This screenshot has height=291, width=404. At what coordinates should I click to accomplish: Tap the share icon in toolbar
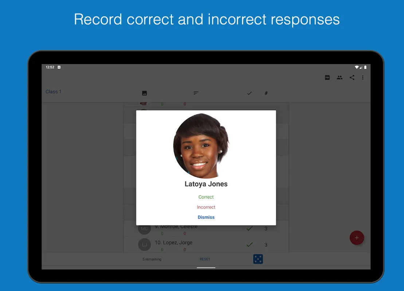point(352,77)
